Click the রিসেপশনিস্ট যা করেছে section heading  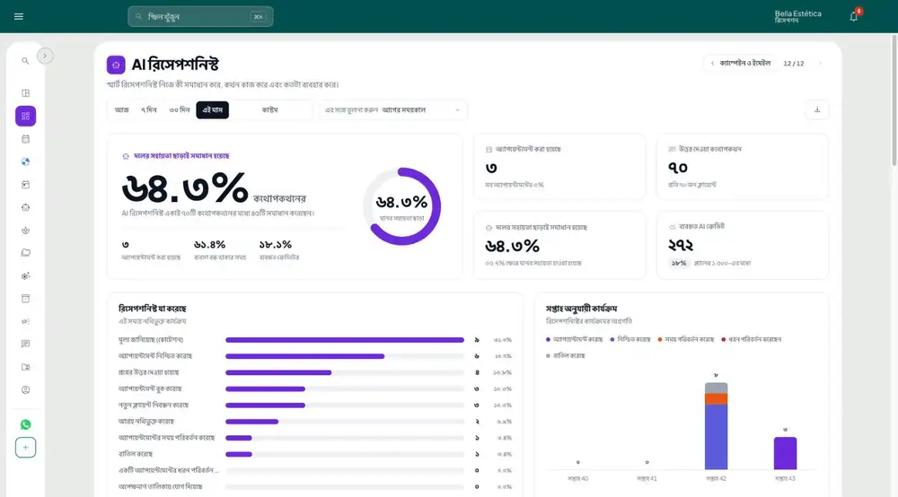click(x=153, y=309)
